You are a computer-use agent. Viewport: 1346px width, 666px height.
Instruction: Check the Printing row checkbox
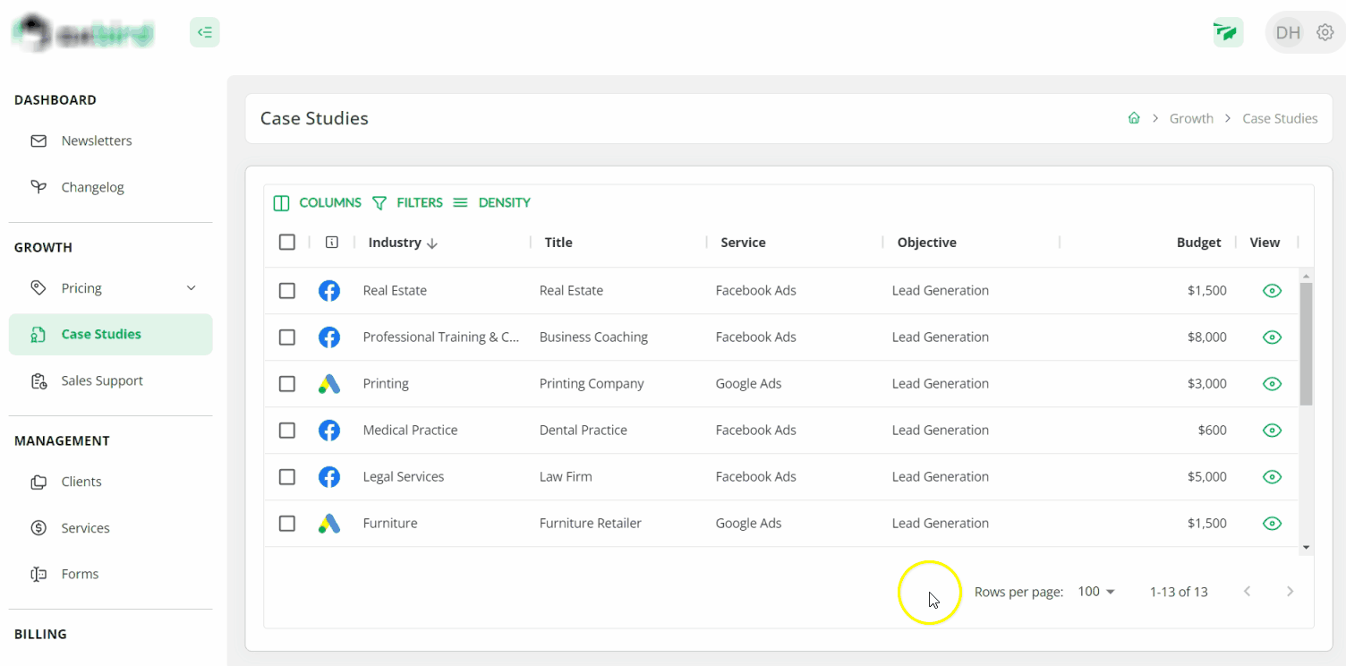(x=287, y=384)
